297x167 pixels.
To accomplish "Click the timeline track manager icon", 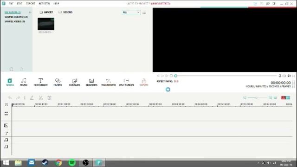I will click(6, 104).
